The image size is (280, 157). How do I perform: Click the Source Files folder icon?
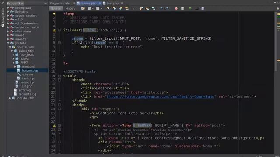pos(14,47)
